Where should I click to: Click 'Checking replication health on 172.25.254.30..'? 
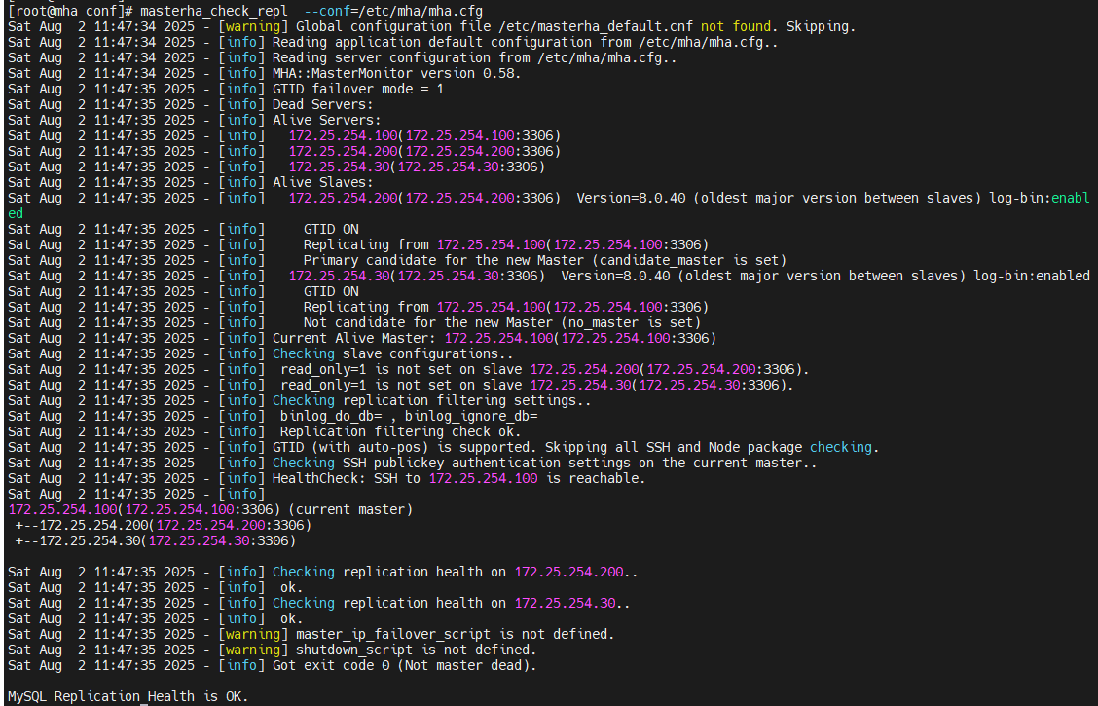click(451, 603)
